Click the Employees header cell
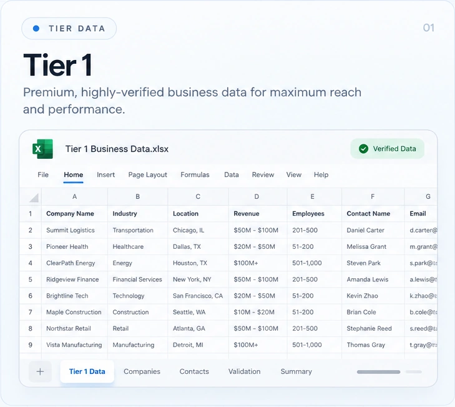This screenshot has width=455, height=407. (315, 214)
